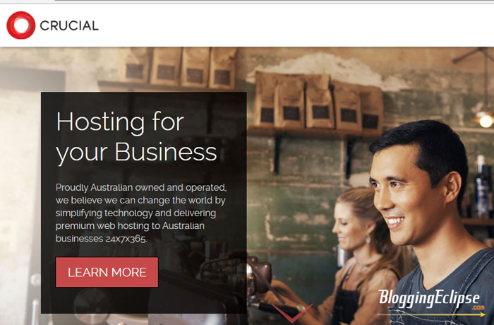Click the 'we believe we can change' line

[x=140, y=201]
